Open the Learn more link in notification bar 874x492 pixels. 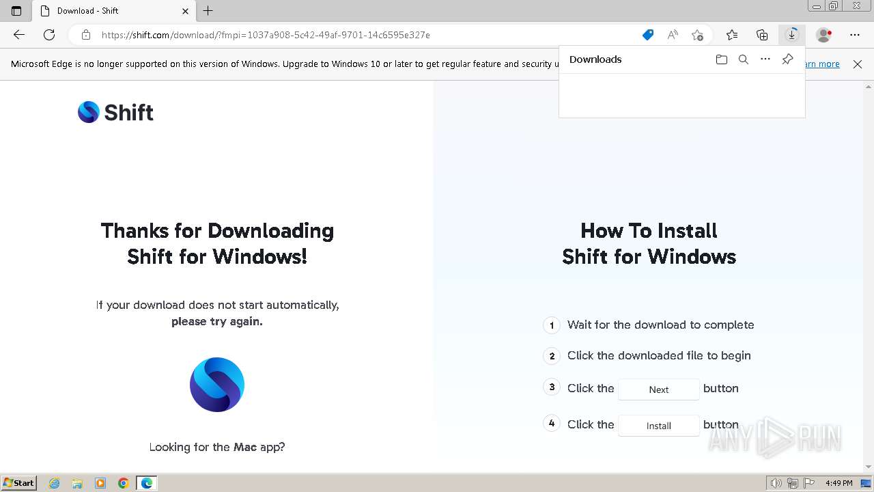[x=823, y=64]
